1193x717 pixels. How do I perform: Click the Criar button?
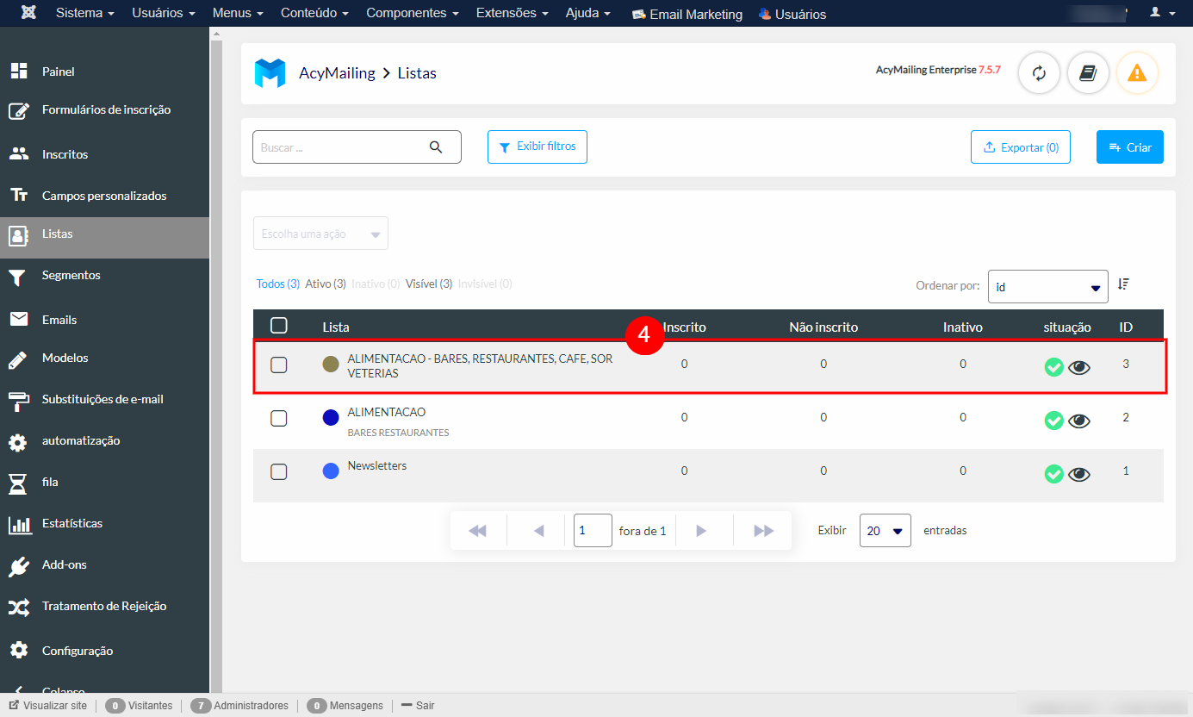[1129, 147]
